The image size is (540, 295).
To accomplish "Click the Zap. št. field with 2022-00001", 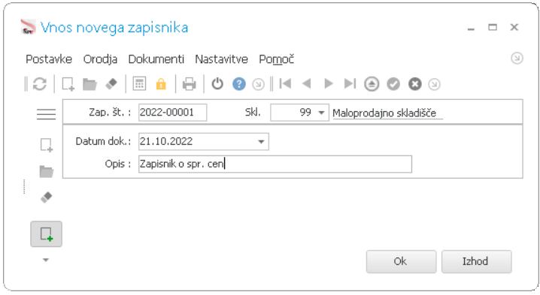I will [x=172, y=113].
